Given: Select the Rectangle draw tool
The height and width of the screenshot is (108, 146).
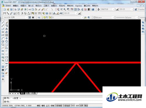Looking at the screenshot, I should [x=3, y=35].
